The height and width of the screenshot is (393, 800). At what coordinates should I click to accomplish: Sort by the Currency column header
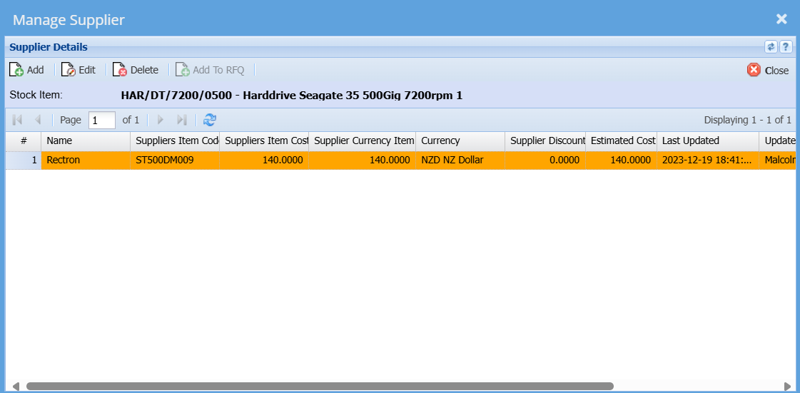tap(460, 141)
